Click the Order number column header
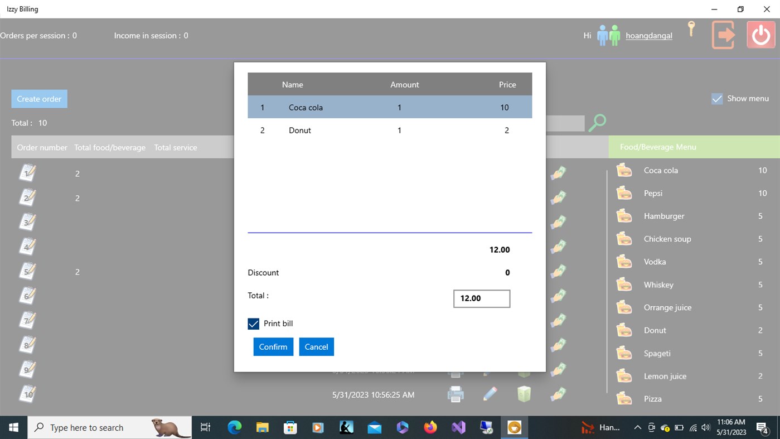The height and width of the screenshot is (439, 780). 42,147
